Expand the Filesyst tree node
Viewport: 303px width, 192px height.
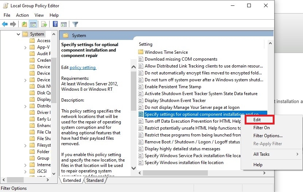(25, 146)
